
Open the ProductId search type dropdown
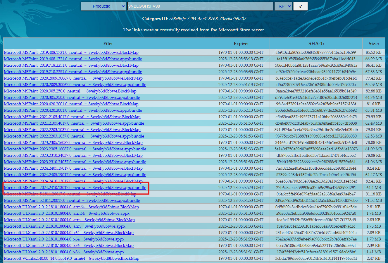tap(103, 6)
